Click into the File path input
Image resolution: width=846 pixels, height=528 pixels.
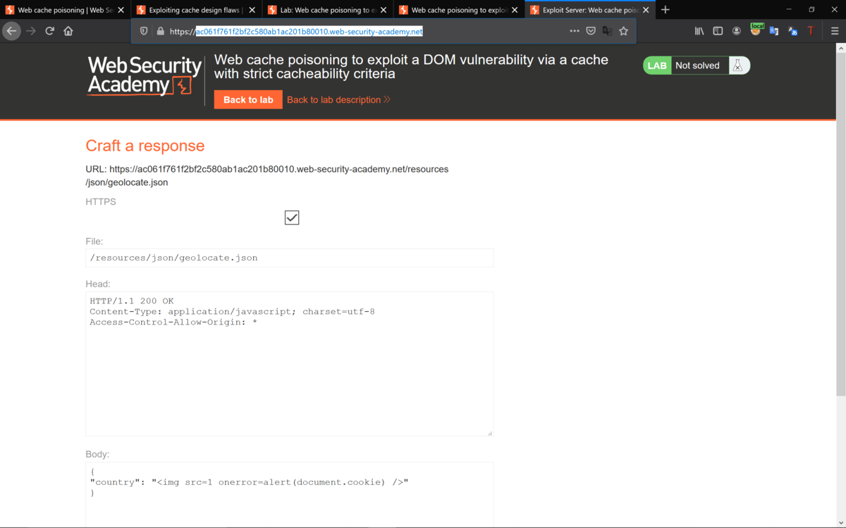point(289,258)
